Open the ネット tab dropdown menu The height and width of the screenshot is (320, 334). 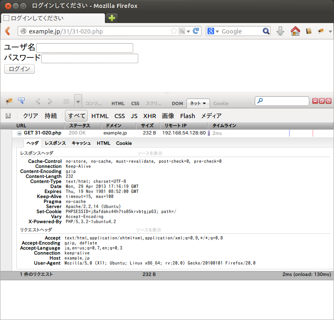204,103
